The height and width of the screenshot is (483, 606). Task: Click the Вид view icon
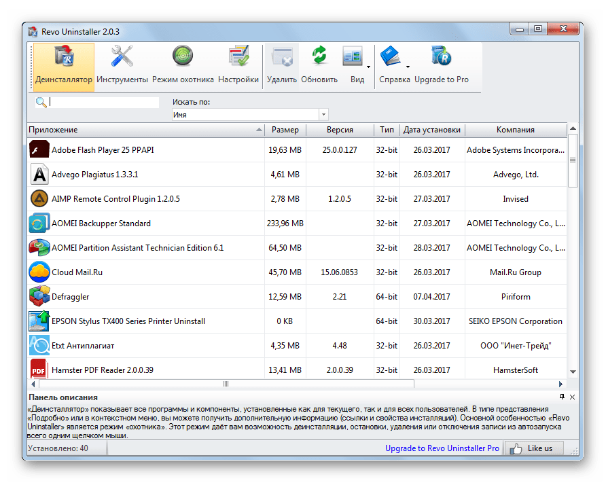click(352, 57)
